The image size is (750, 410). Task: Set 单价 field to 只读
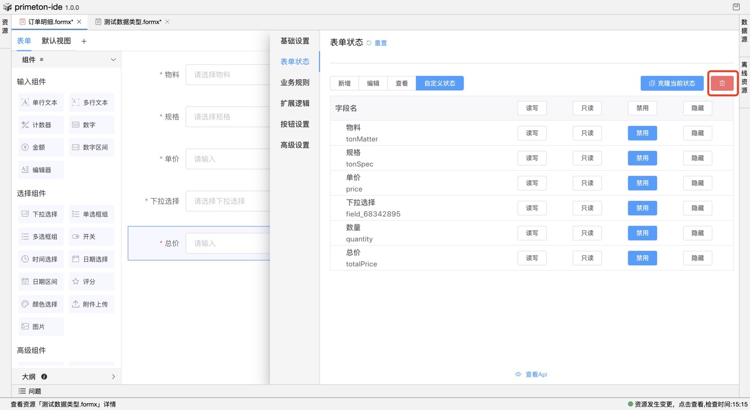click(587, 183)
